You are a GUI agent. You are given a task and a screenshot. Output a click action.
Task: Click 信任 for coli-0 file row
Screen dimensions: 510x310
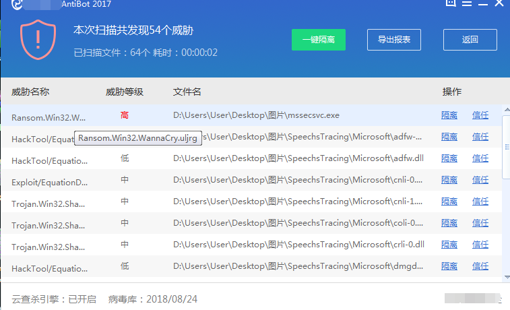[480, 223]
